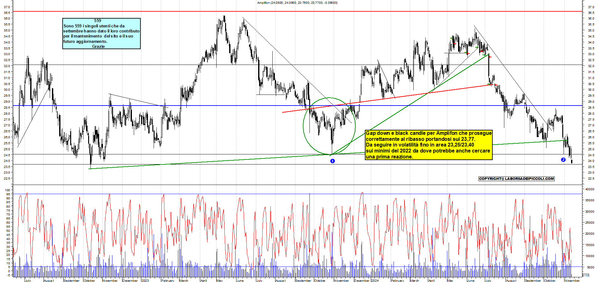The image size is (595, 282).
Task: Select the blue circled marker number 2
Action: click(563, 160)
